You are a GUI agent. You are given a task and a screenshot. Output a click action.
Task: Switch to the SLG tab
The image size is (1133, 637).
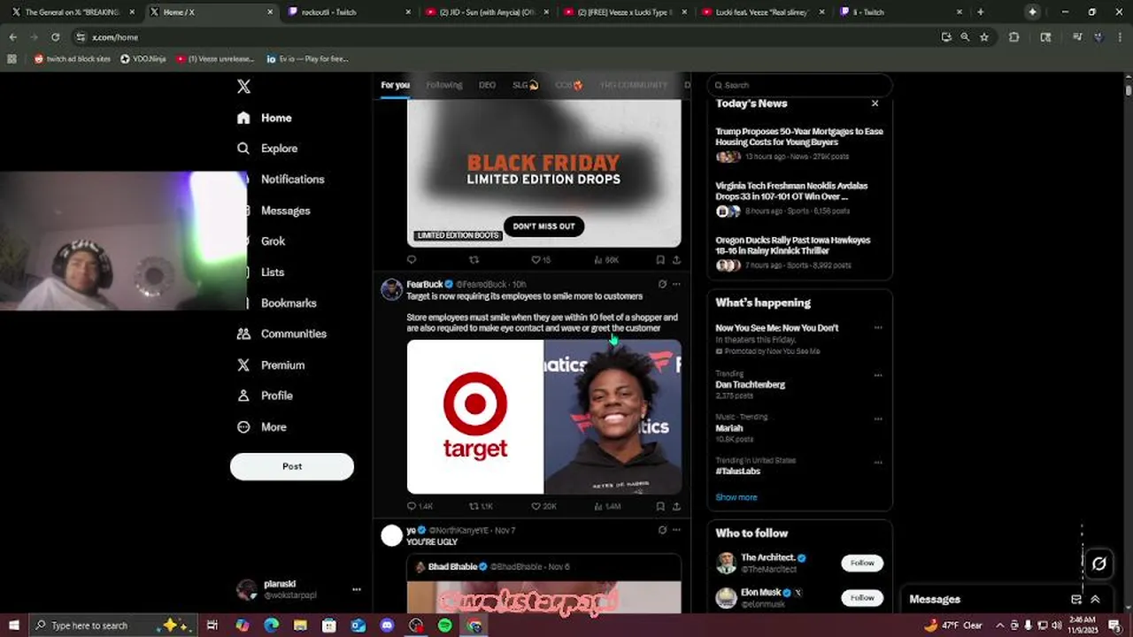click(x=525, y=85)
